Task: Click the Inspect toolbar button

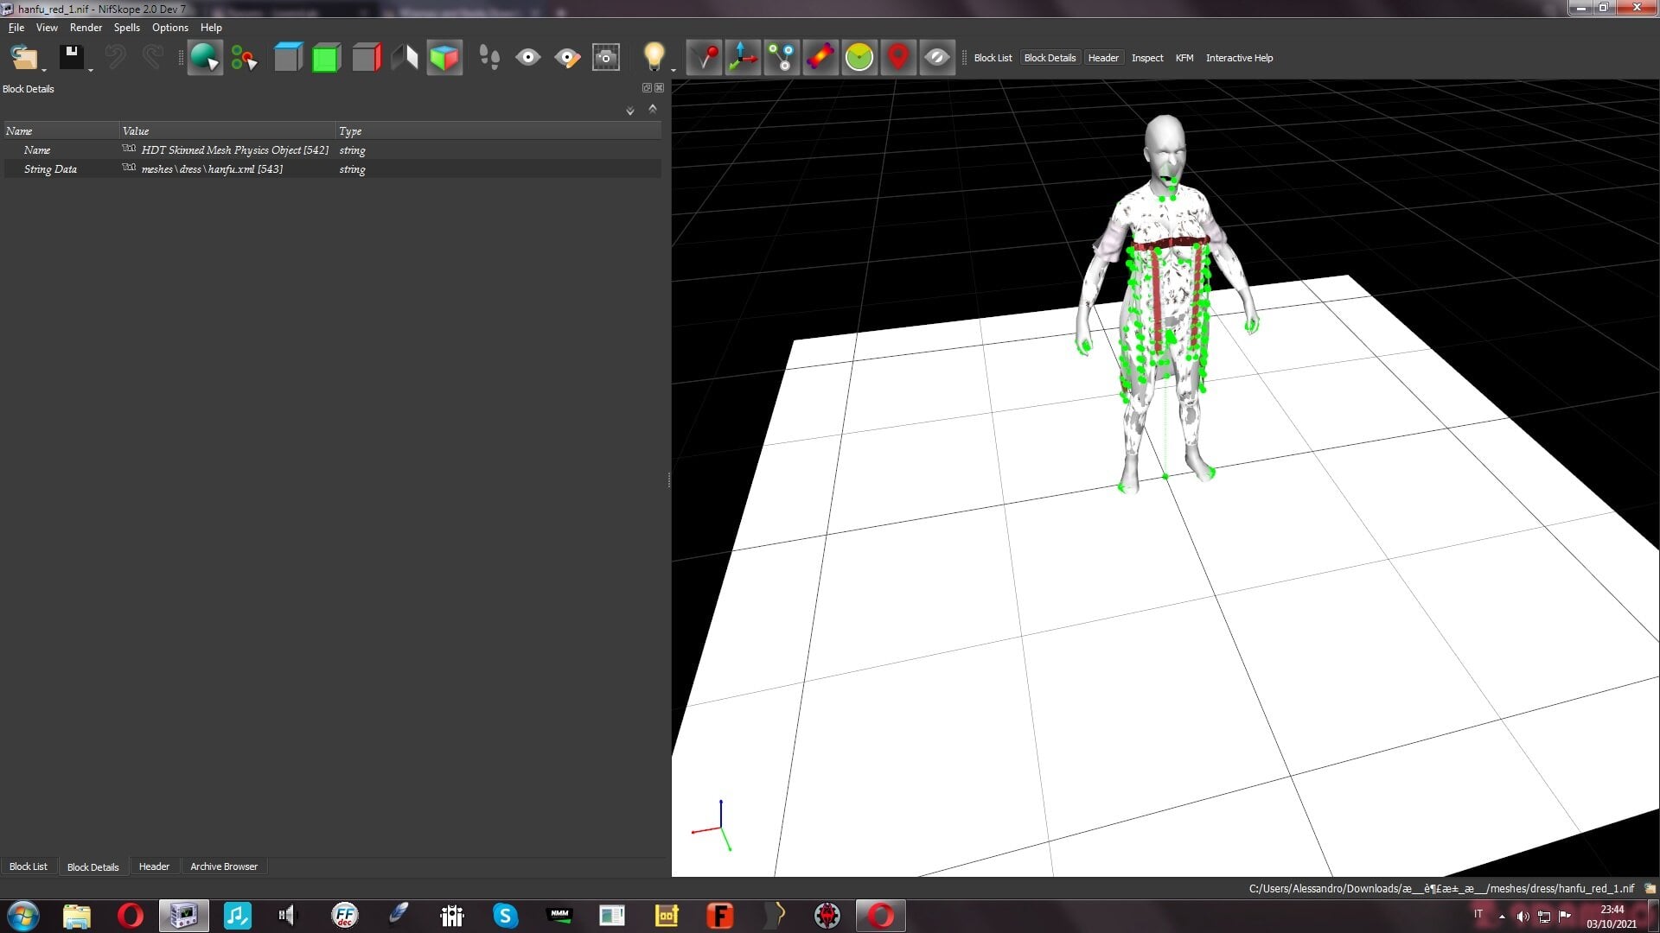Action: point(1147,58)
